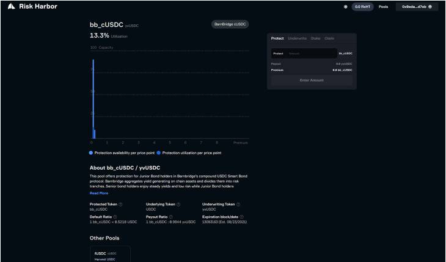This screenshot has width=446, height=262.
Task: Switch to the Claim tab
Action: (329, 38)
